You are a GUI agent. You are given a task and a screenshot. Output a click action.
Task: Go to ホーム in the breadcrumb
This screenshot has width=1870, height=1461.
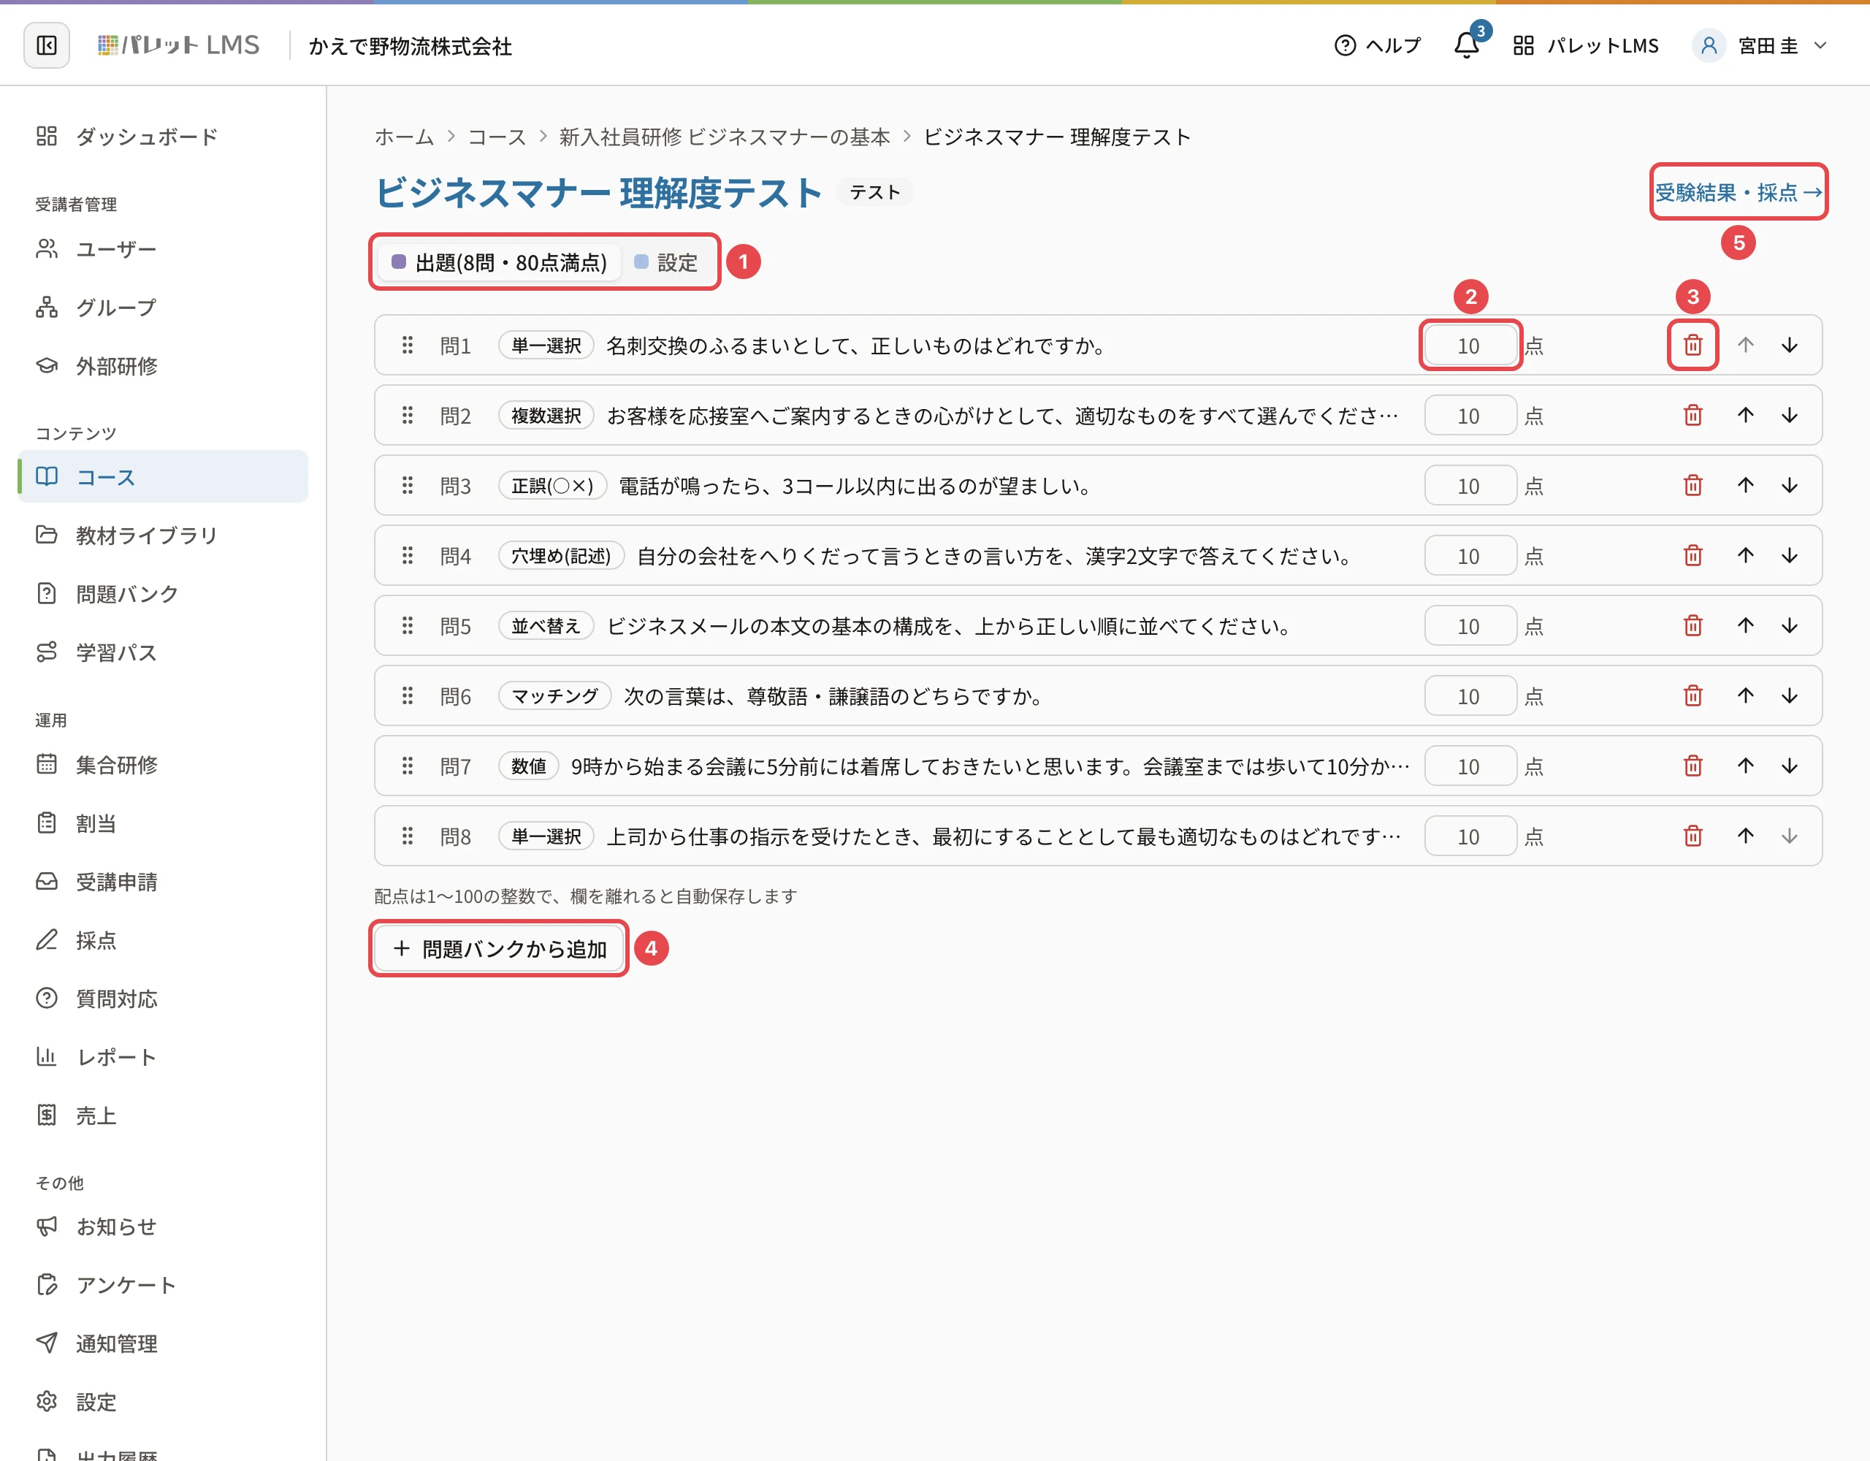(404, 137)
